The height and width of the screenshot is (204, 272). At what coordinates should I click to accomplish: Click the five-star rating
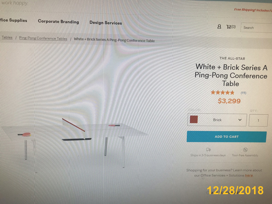click(x=222, y=92)
